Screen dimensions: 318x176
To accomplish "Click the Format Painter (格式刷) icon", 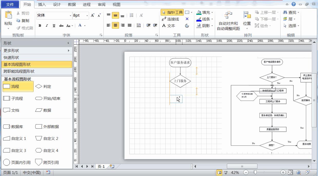I will (x=25, y=28).
